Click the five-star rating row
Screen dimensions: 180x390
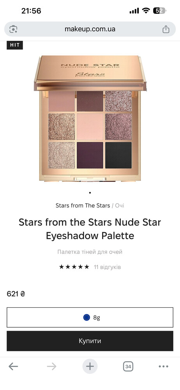[x=74, y=267]
